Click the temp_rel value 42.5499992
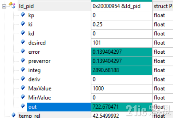173x118 pixels. click(106, 116)
